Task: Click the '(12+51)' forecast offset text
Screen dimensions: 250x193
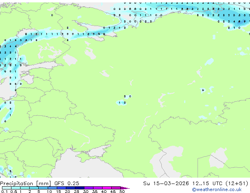Action: [237, 184]
